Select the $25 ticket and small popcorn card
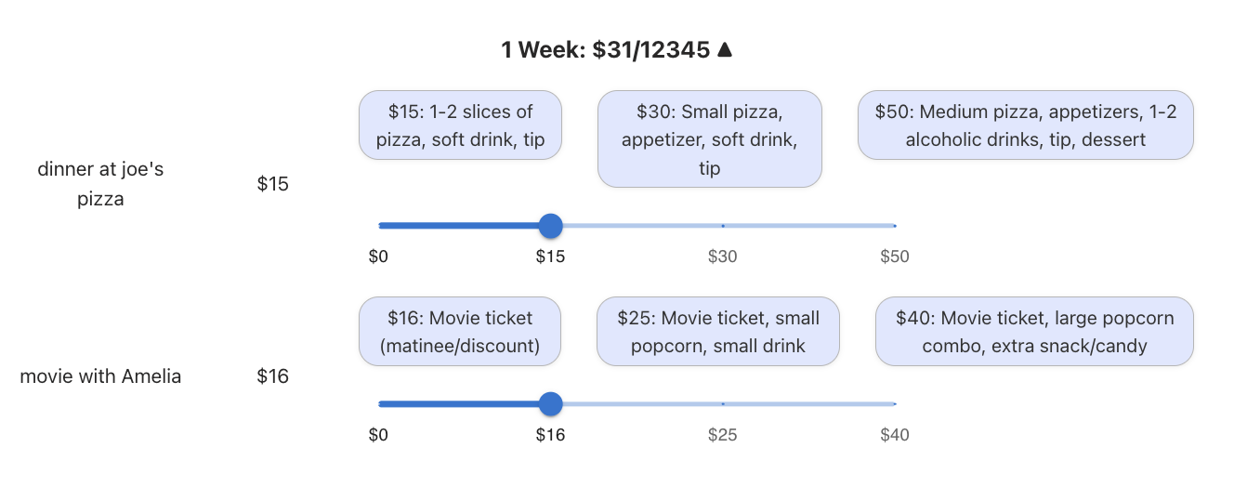 [717, 332]
